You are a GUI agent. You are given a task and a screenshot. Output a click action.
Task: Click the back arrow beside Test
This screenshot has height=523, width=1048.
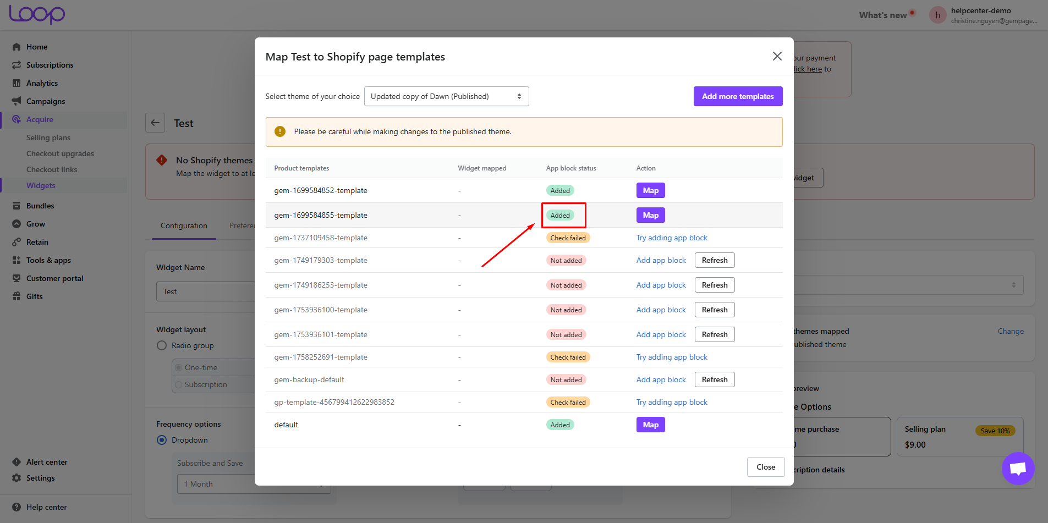[155, 123]
